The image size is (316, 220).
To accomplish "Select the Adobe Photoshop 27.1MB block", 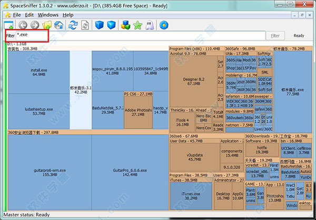I will (138, 112).
